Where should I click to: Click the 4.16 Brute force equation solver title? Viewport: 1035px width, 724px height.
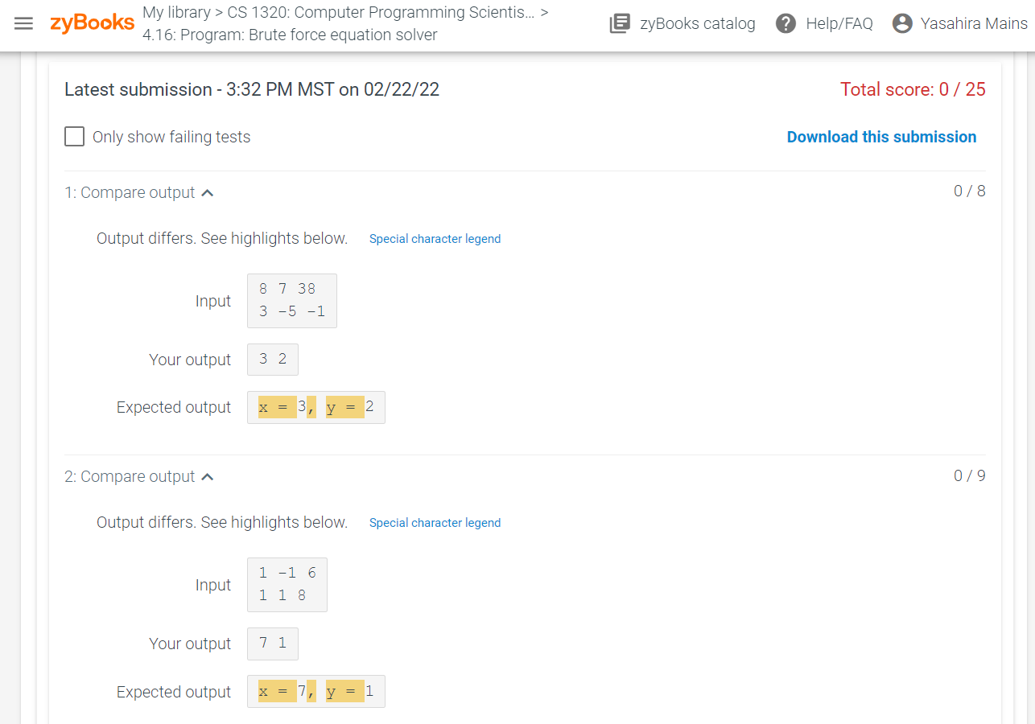pyautogui.click(x=289, y=35)
